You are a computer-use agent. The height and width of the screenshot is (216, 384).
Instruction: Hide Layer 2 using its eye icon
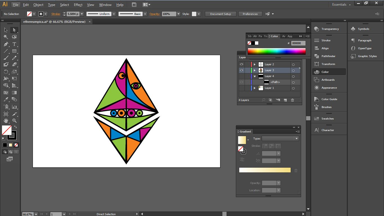tap(241, 64)
